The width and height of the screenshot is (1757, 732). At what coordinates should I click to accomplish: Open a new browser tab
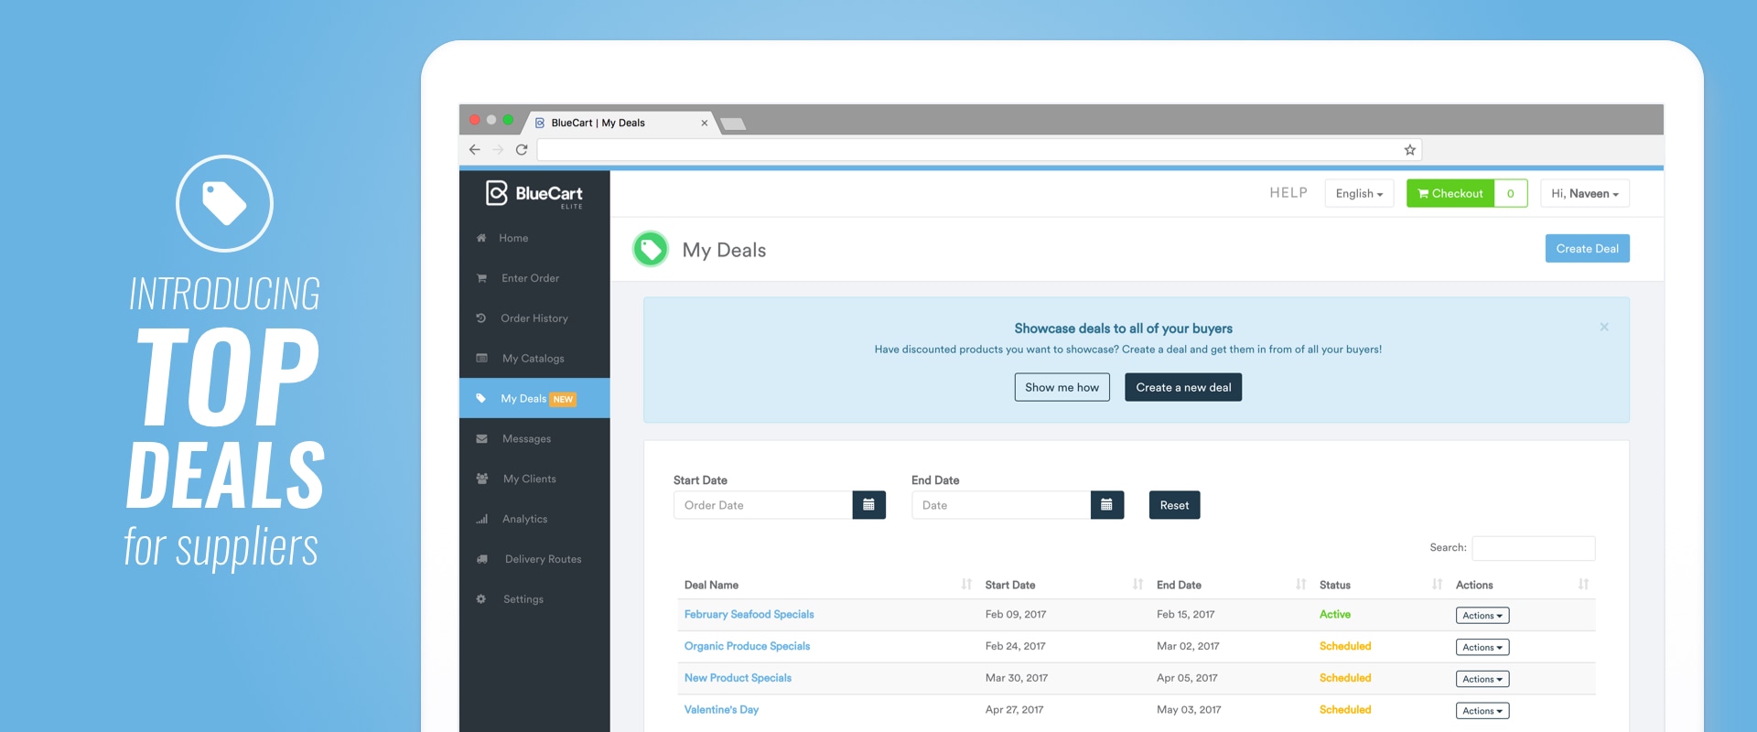[733, 124]
